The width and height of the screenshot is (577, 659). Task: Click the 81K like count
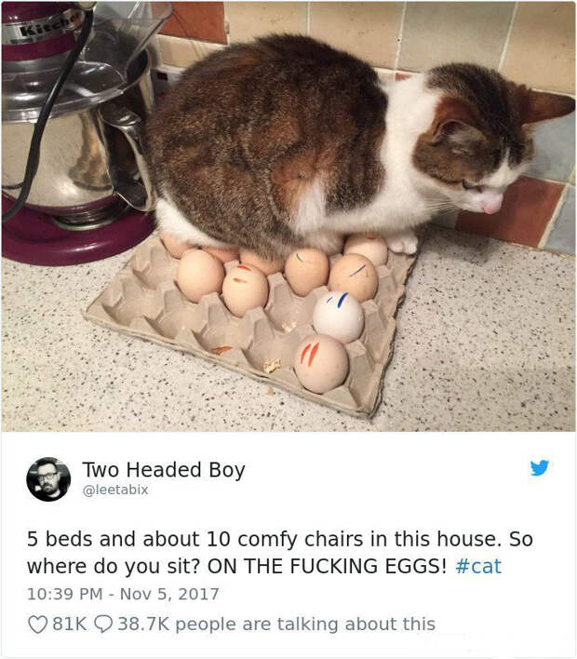(x=70, y=625)
